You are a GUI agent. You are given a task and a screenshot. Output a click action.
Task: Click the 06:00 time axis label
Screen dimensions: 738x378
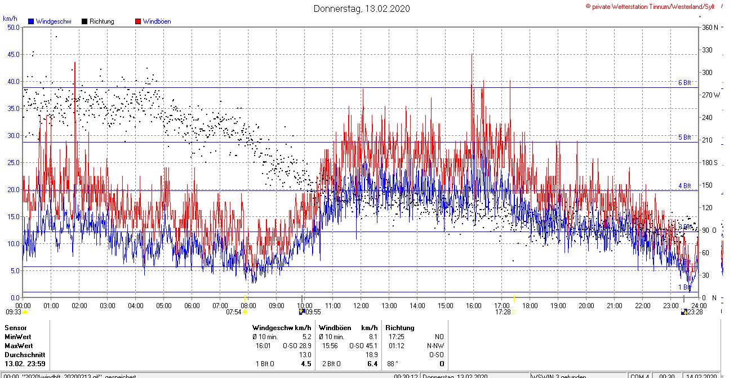pyautogui.click(x=192, y=306)
